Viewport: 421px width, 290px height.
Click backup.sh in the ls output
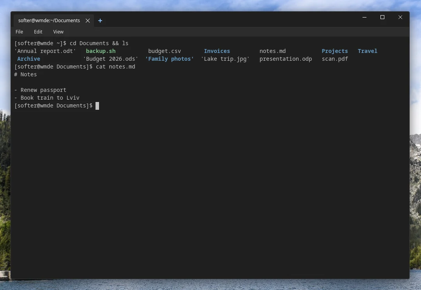101,51
